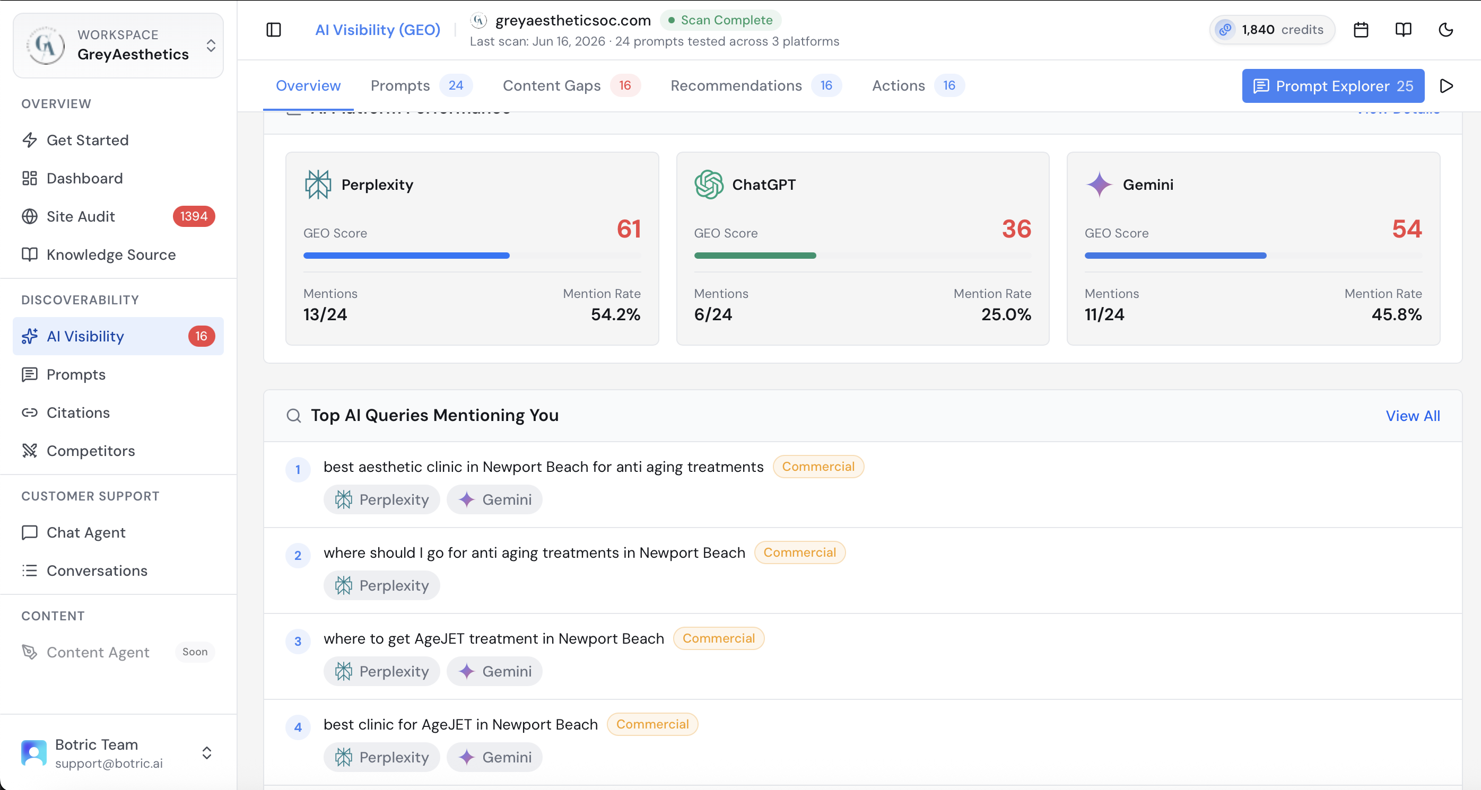The height and width of the screenshot is (790, 1481).
Task: Click the Commercial tag on query 3
Action: pyautogui.click(x=719, y=638)
